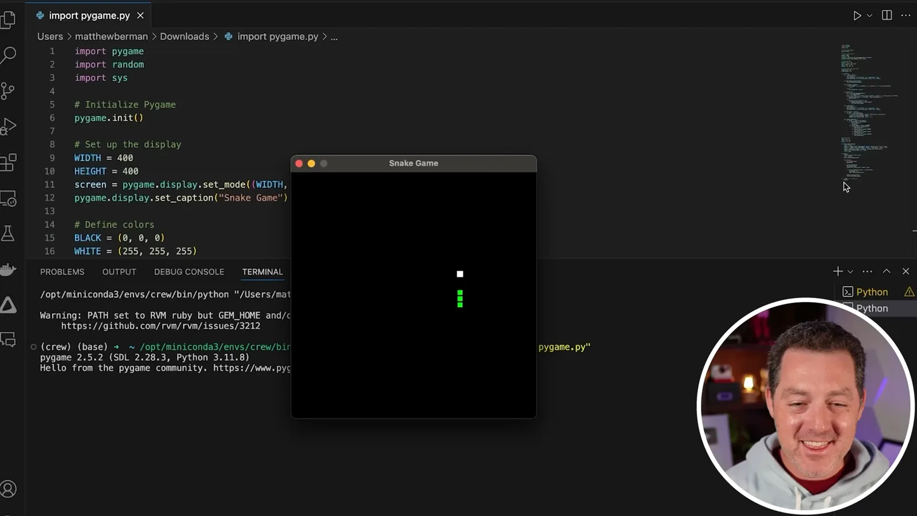Click the matthewberman breadcrumb segment
The image size is (917, 516).
(x=111, y=36)
